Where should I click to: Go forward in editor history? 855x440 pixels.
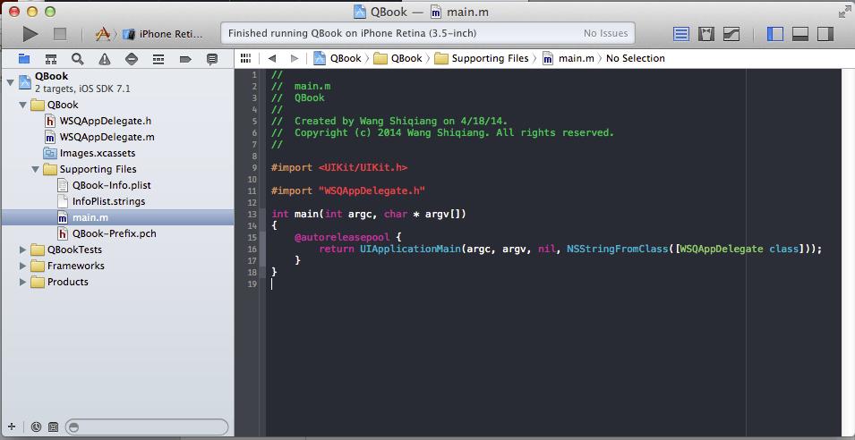[295, 58]
